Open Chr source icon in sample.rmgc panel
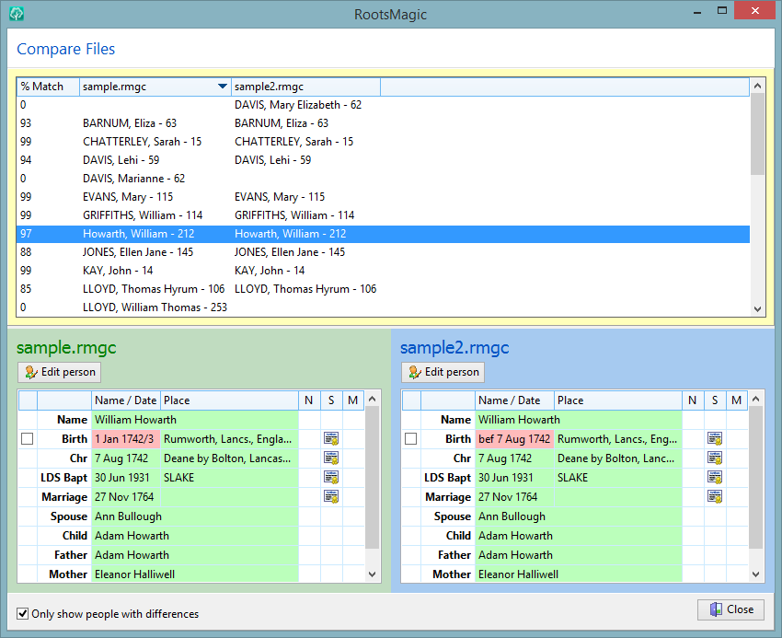This screenshot has height=638, width=782. pos(331,458)
